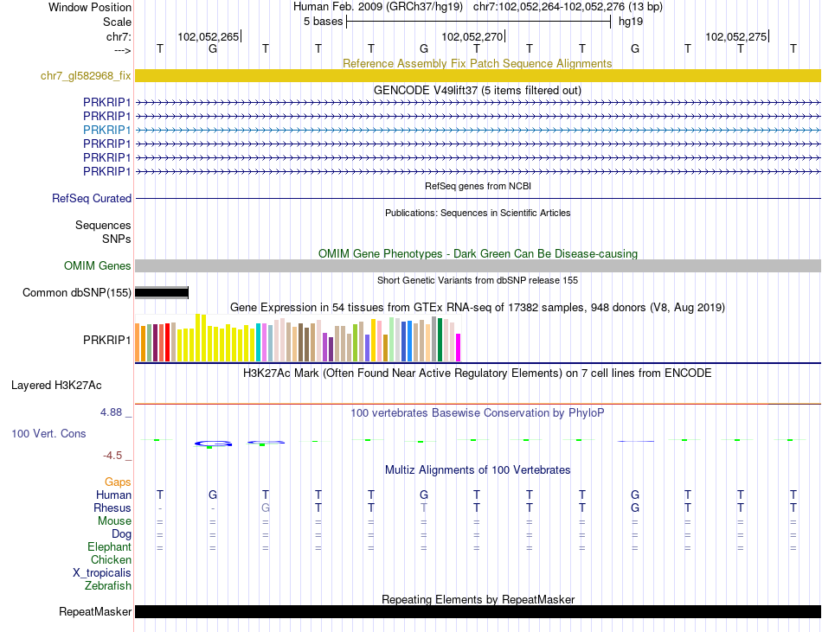Click the RefSeq Curated track label

coord(92,199)
